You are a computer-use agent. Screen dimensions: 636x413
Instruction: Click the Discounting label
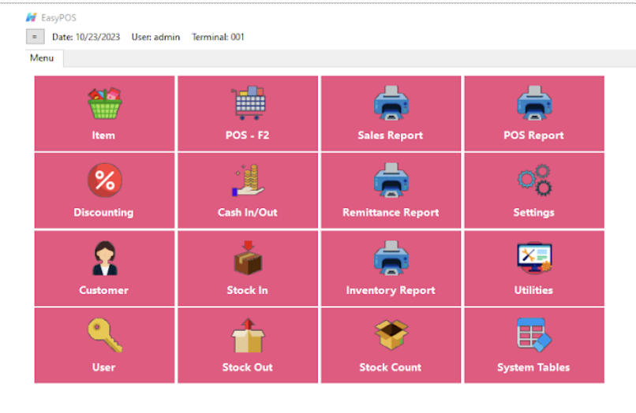tap(103, 213)
